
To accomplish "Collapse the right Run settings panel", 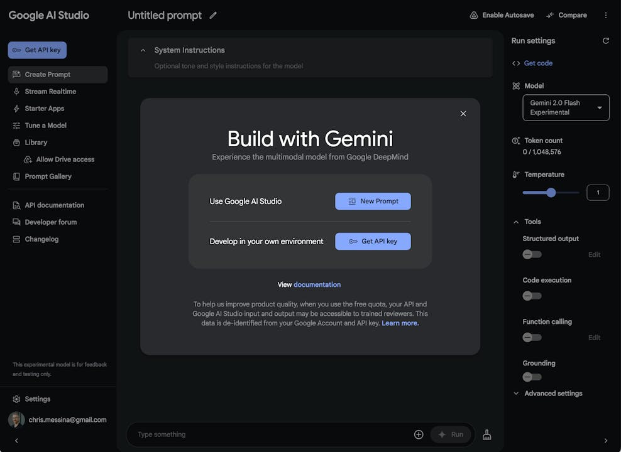I will pos(605,441).
